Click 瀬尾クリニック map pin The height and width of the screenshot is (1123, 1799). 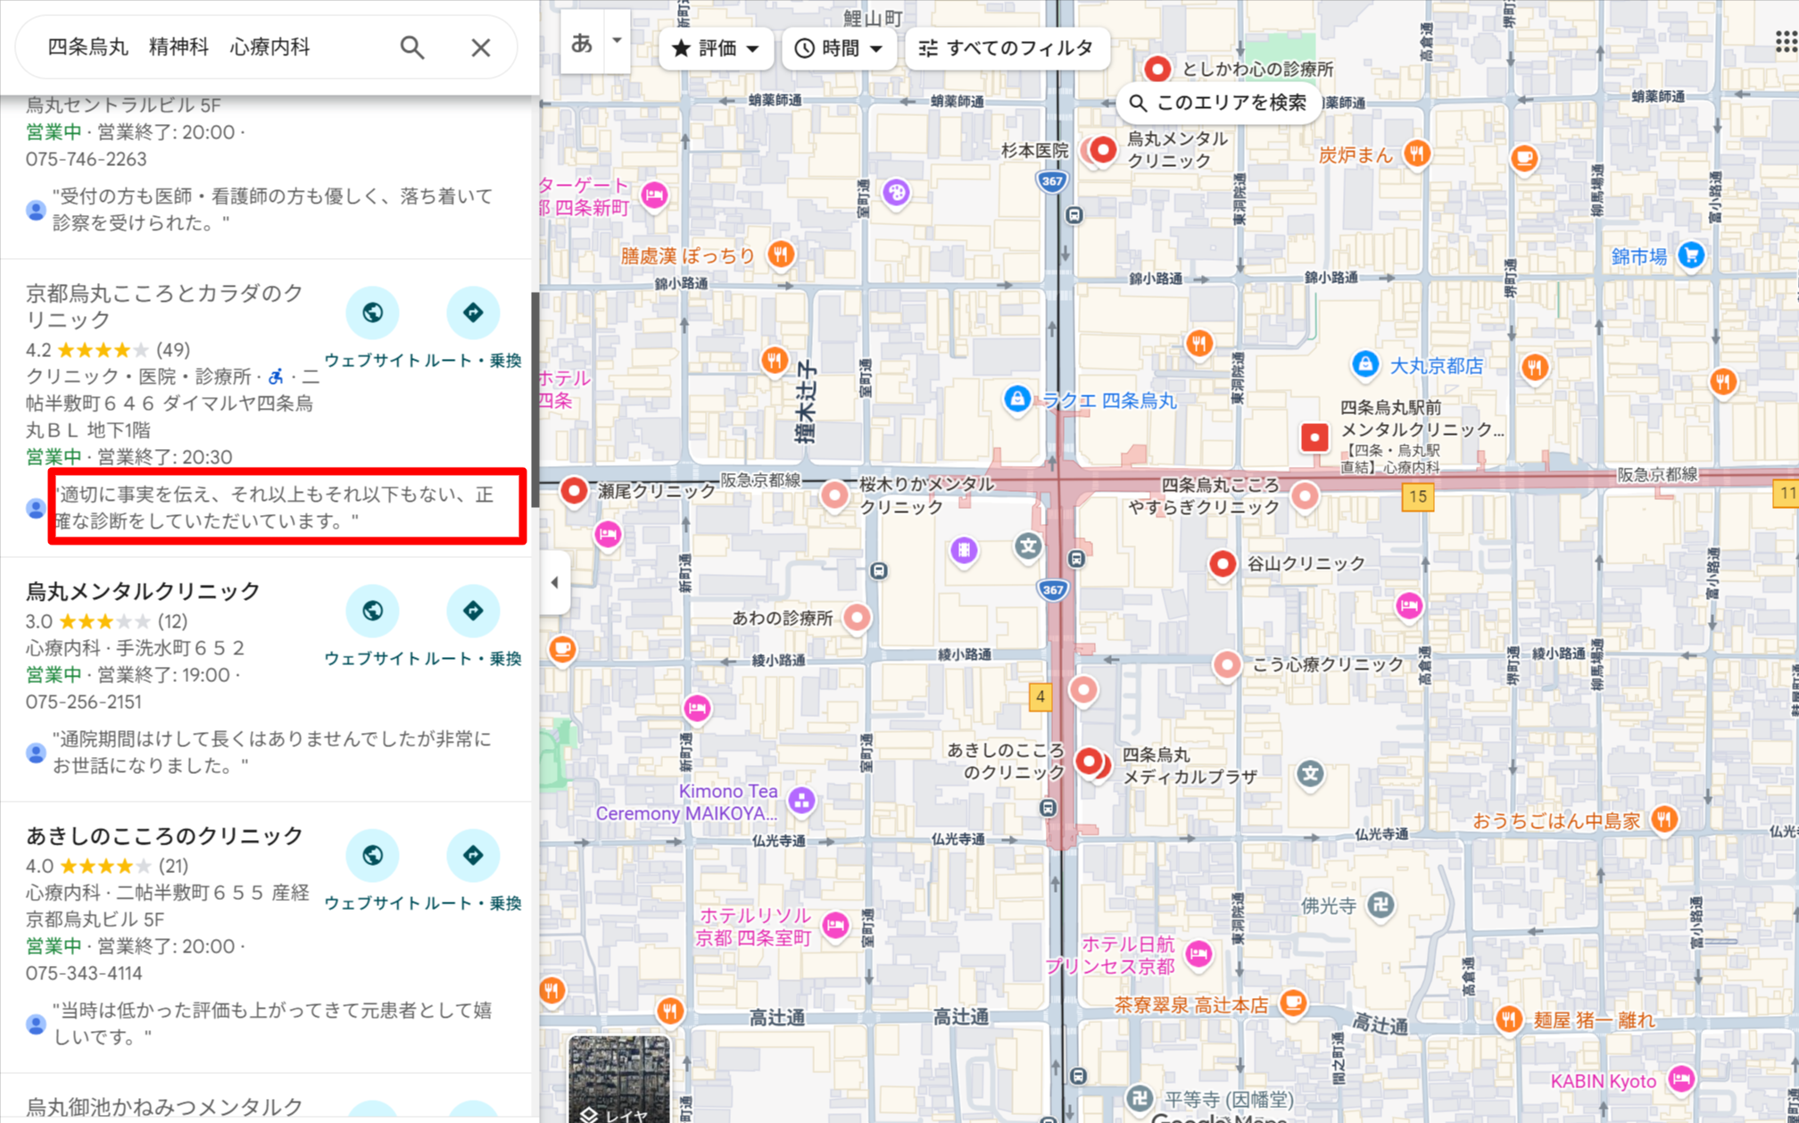pyautogui.click(x=574, y=490)
